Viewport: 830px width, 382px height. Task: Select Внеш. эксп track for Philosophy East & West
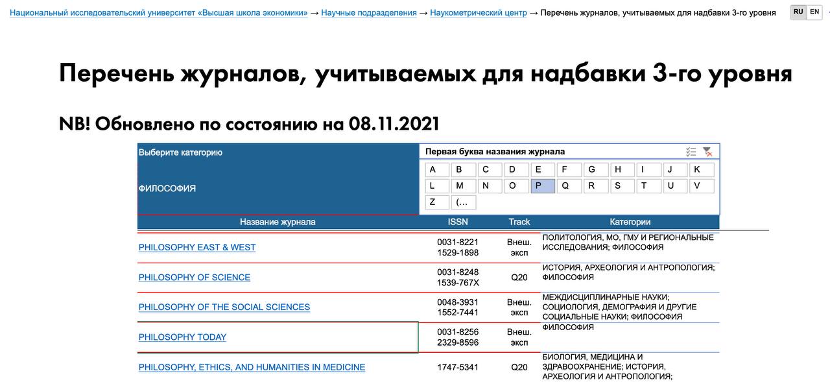click(x=519, y=247)
